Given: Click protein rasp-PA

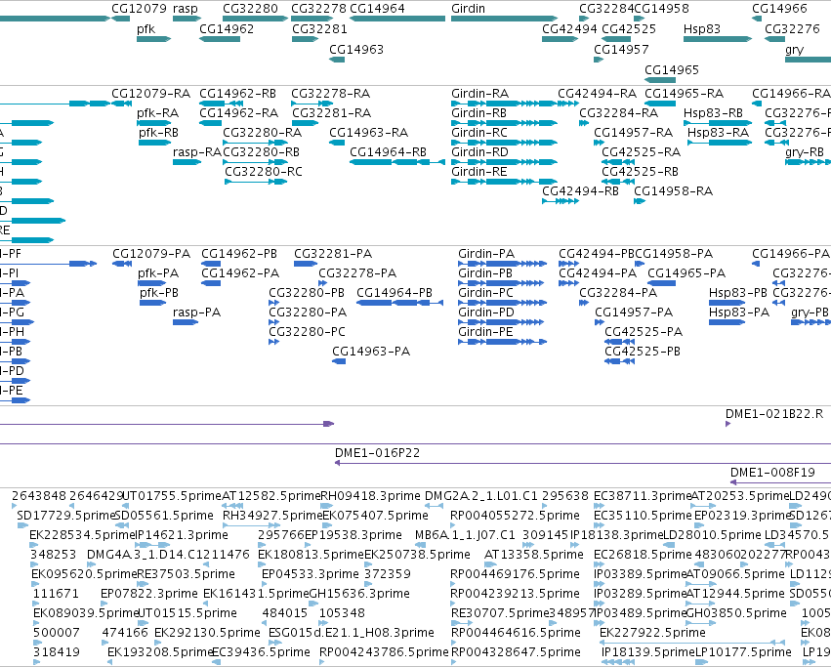Looking at the screenshot, I should [186, 322].
